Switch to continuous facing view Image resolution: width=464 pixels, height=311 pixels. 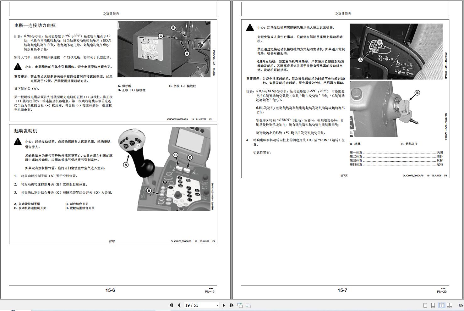coord(450,305)
